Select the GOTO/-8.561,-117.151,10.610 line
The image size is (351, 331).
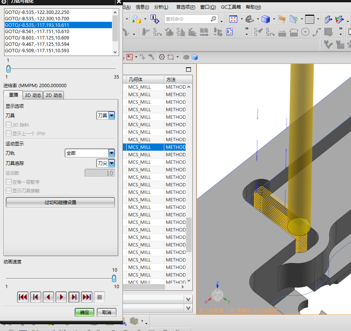pos(37,32)
